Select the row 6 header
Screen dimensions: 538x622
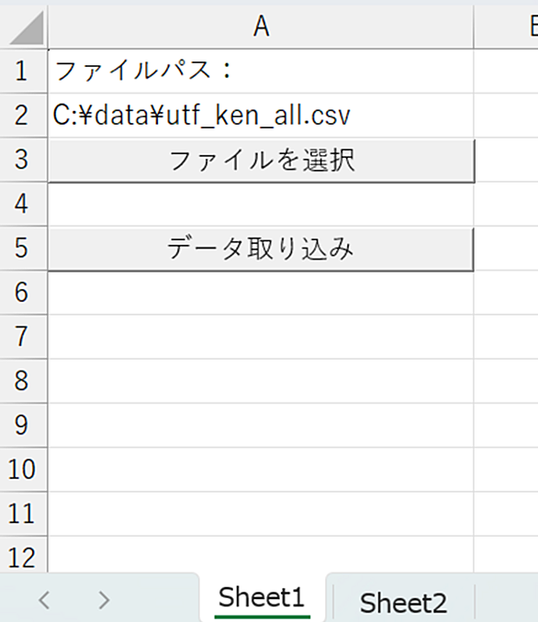(23, 293)
